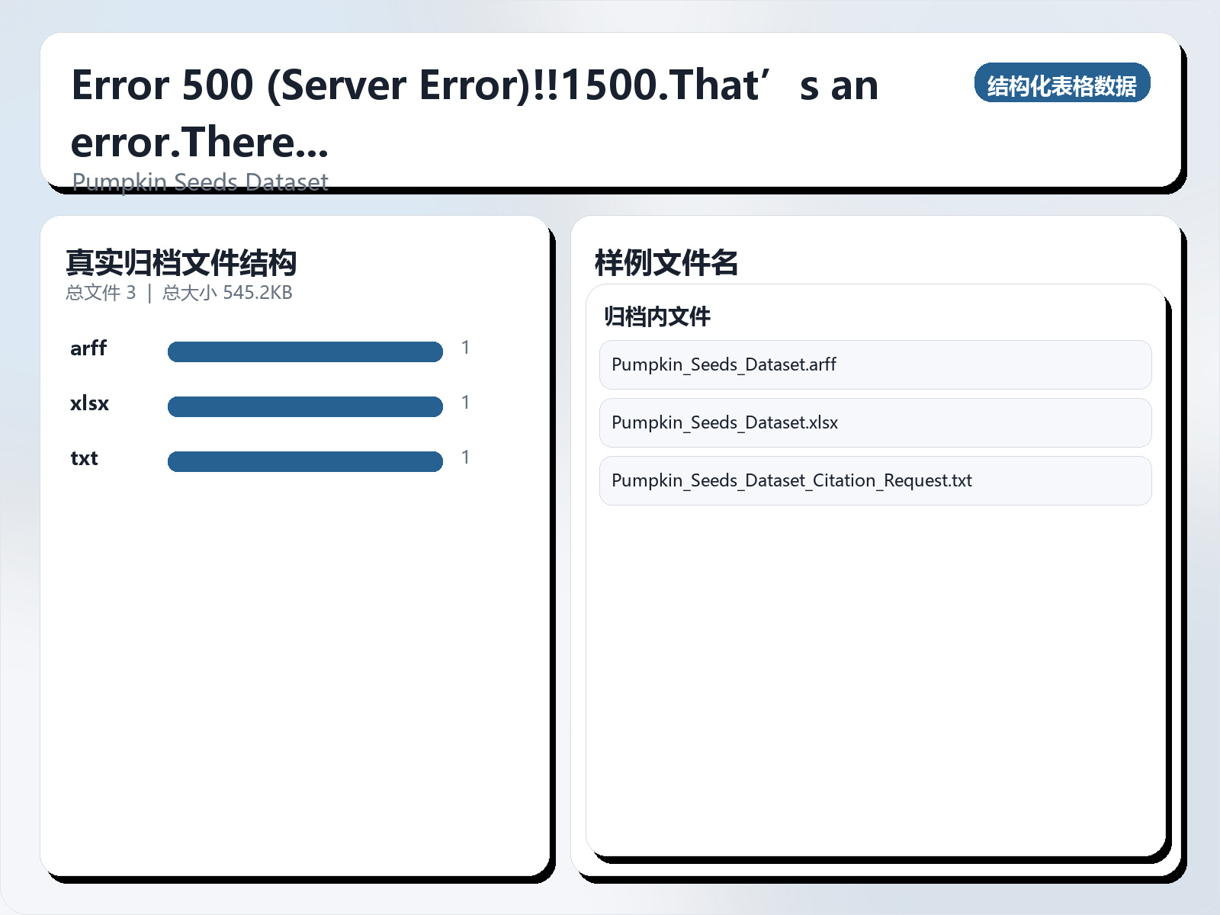
Task: Click the 总大小 545.2KB text
Action: [x=227, y=293]
